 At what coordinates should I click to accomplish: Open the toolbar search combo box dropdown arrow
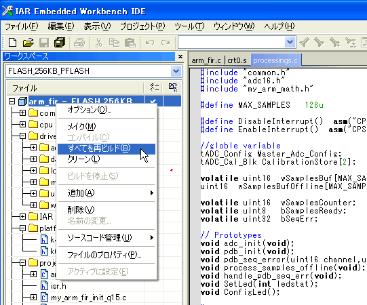pos(290,42)
